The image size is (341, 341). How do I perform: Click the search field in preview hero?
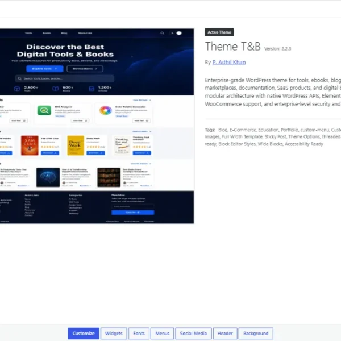(65, 78)
